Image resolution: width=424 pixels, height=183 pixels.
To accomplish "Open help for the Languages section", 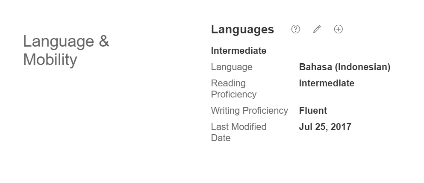I will [295, 29].
